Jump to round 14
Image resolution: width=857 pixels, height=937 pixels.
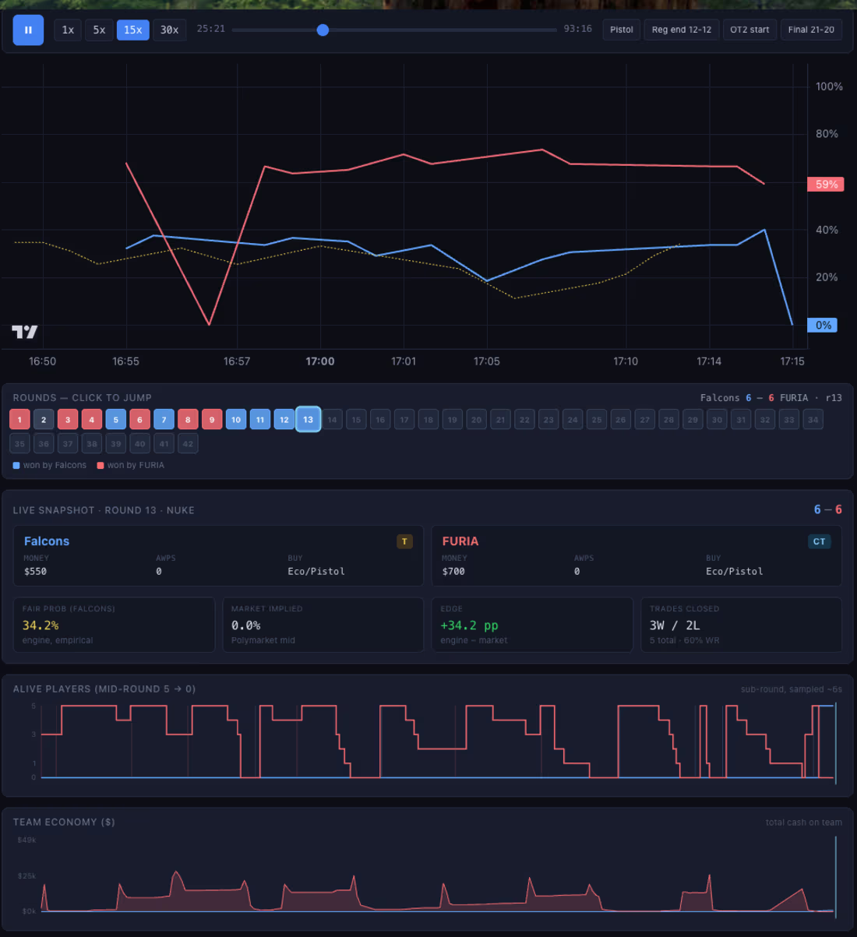(x=332, y=420)
